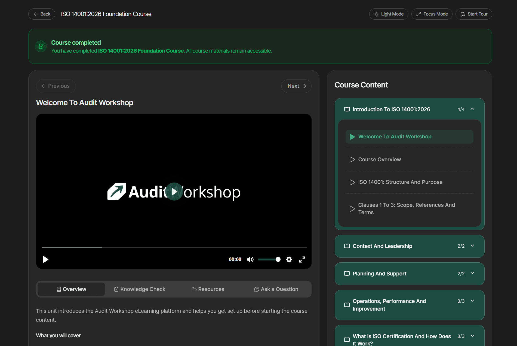Viewport: 517px width, 346px height.
Task: Advance to the Next lesson
Action: pyautogui.click(x=296, y=86)
